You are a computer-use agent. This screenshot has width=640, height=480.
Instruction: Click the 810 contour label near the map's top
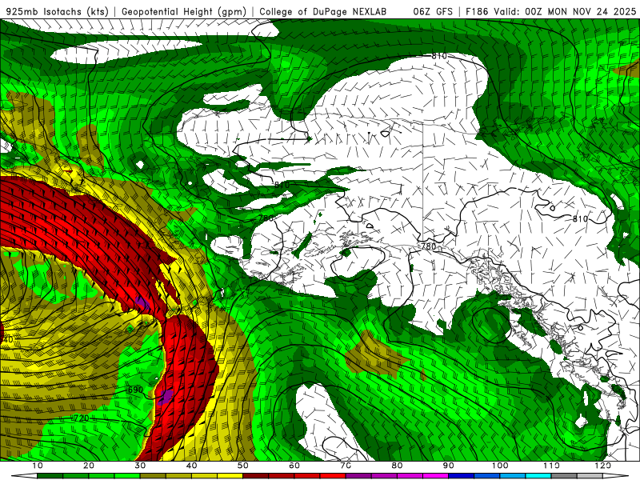point(439,56)
